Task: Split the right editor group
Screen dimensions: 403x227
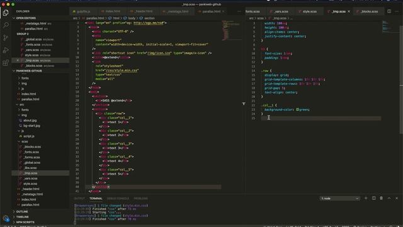Action: (x=389, y=11)
